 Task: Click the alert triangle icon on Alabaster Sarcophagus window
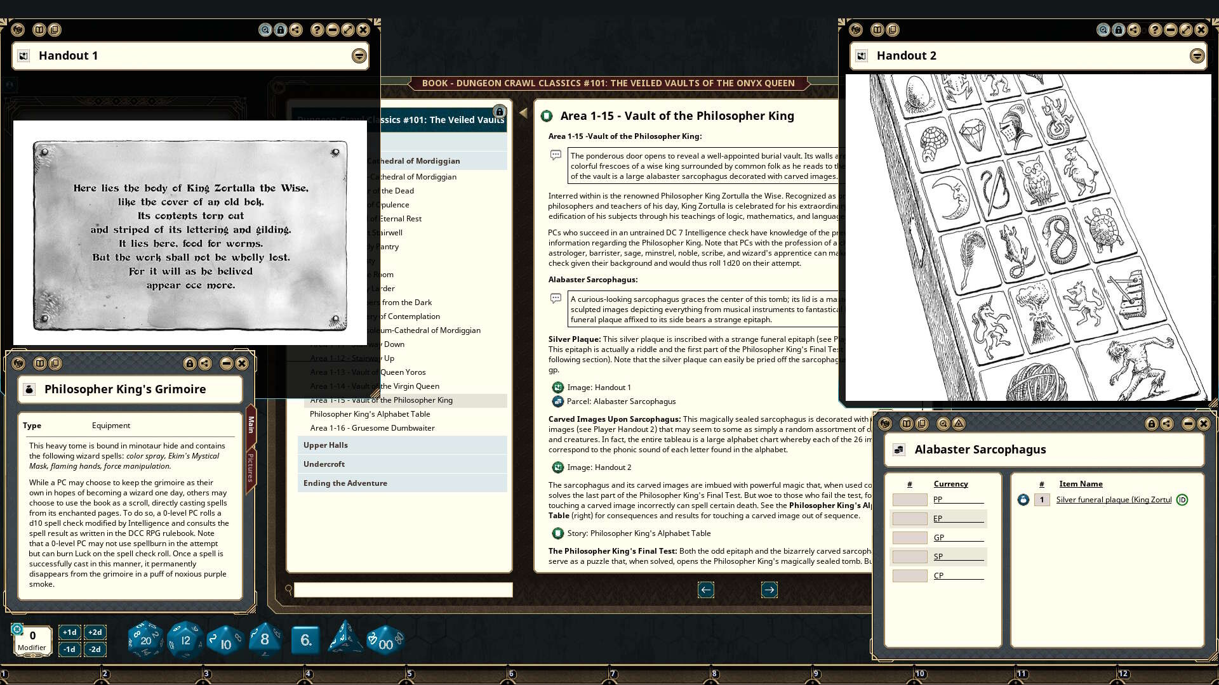[958, 424]
